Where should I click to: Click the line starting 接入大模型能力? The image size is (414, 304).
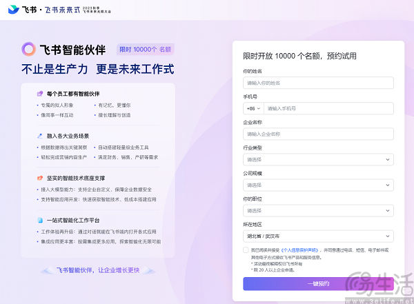coord(96,190)
